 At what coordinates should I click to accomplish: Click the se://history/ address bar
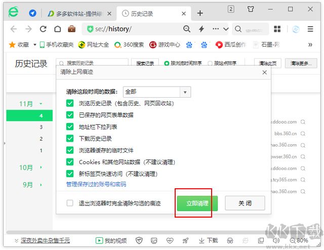click(132, 29)
